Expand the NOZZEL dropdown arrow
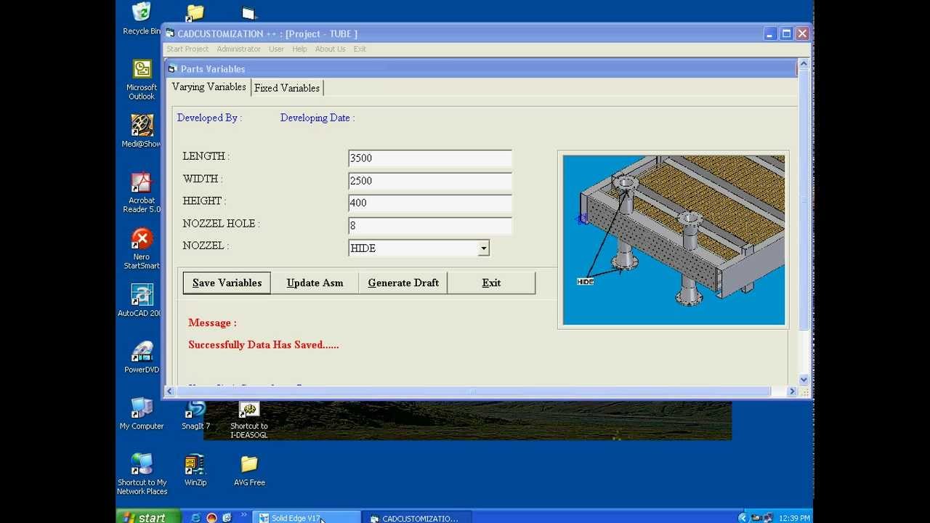This screenshot has width=930, height=523. tap(483, 248)
